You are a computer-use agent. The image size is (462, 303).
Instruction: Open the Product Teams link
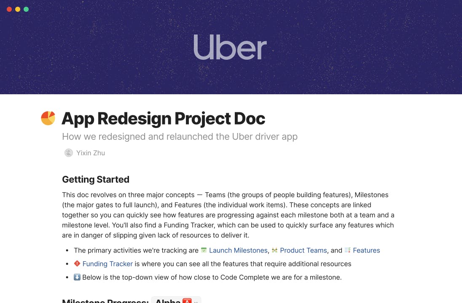pos(304,250)
